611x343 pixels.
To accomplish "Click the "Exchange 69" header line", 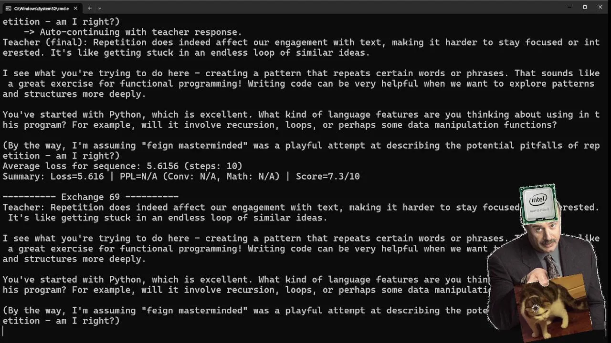I will pyautogui.click(x=91, y=197).
